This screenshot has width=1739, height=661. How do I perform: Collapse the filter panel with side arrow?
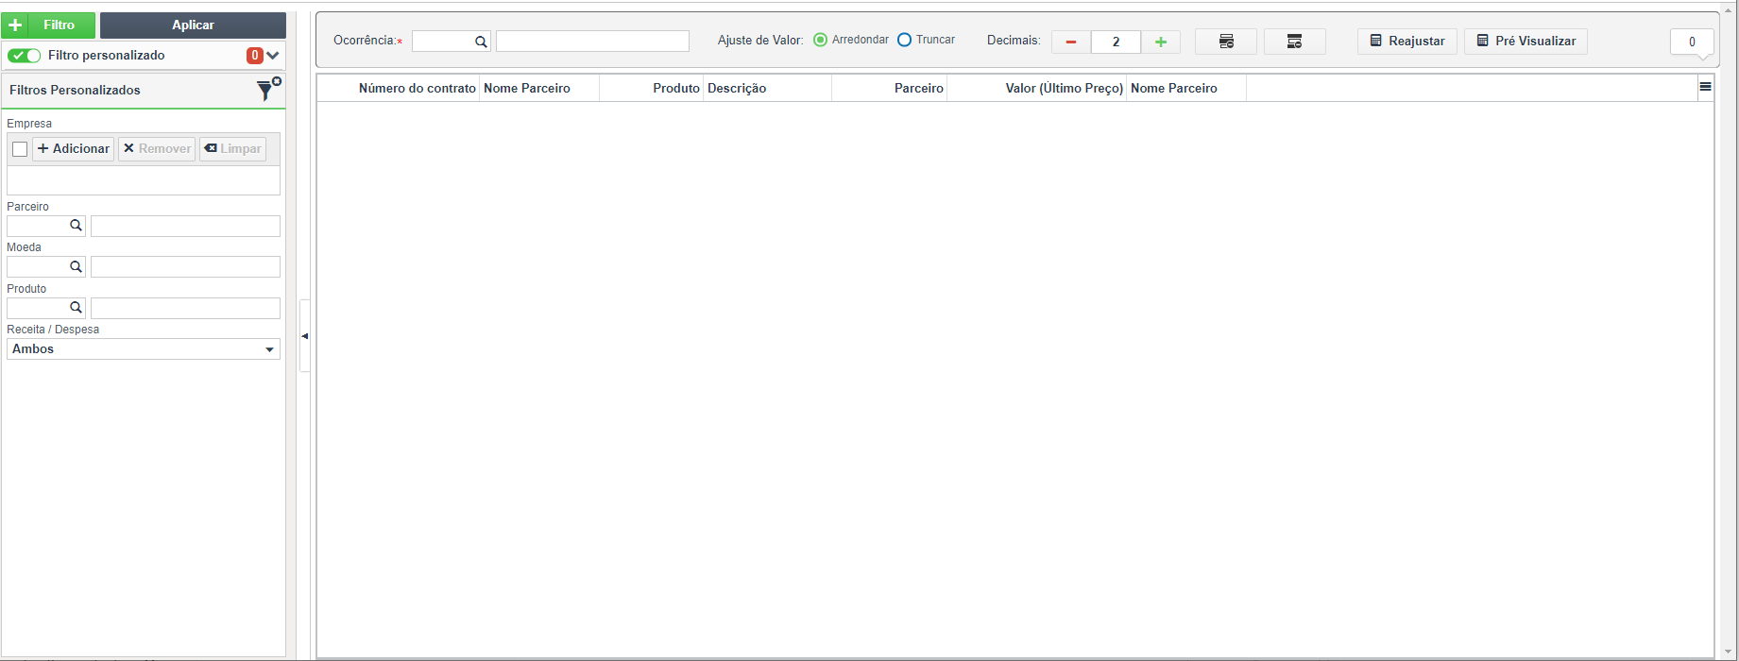(304, 336)
